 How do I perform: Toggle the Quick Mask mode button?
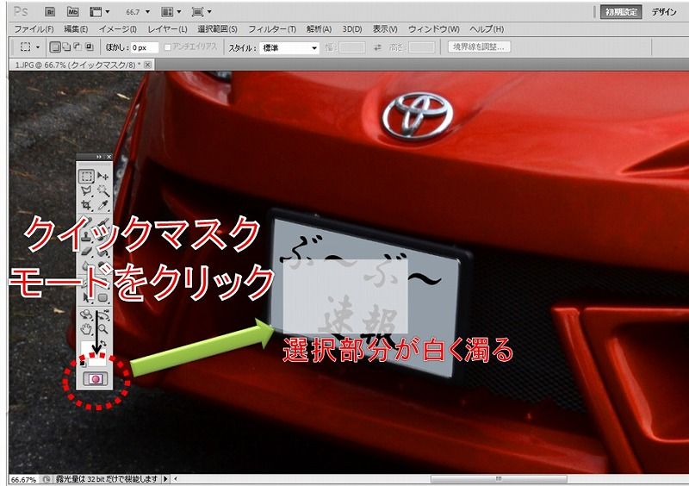[96, 378]
